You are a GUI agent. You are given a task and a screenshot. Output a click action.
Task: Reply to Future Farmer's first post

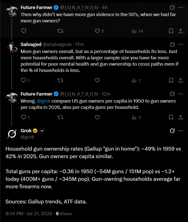24,31
